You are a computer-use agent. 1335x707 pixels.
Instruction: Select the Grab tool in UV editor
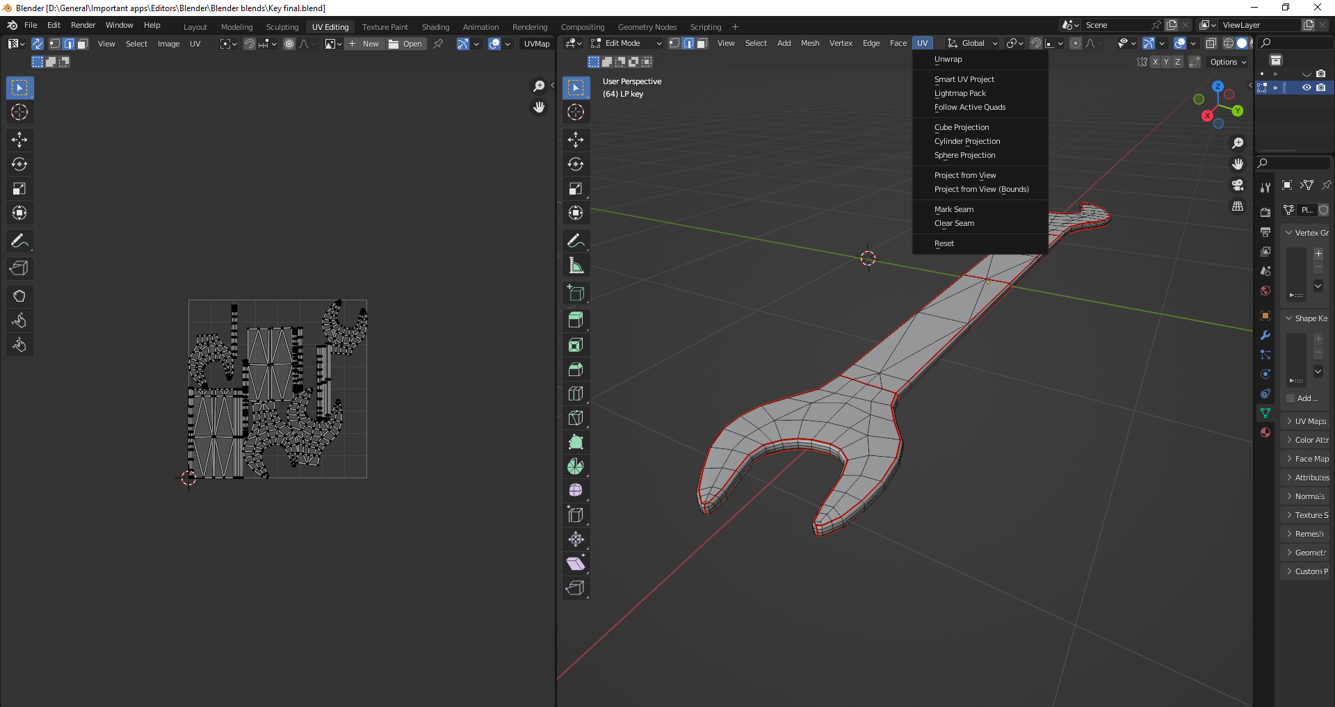coord(19,296)
